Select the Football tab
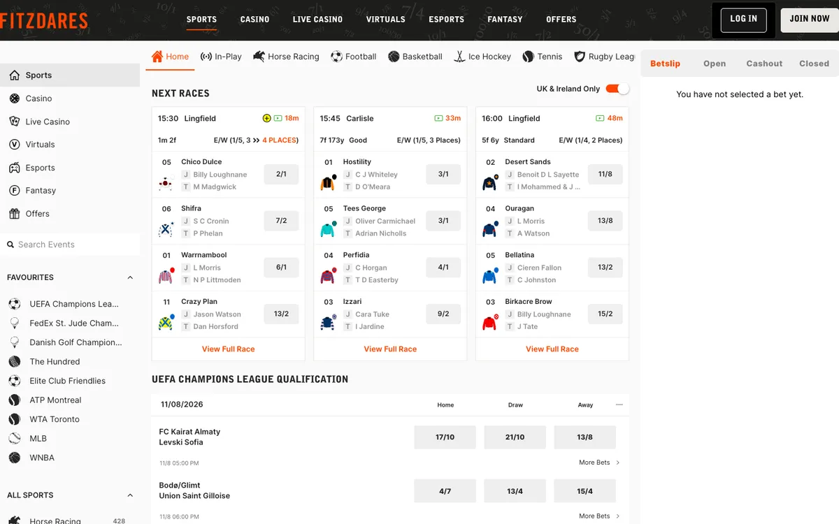The image size is (839, 524). [354, 57]
